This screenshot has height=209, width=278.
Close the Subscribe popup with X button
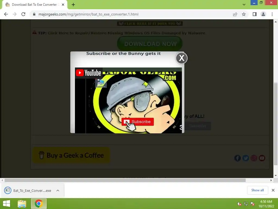pyautogui.click(x=182, y=58)
